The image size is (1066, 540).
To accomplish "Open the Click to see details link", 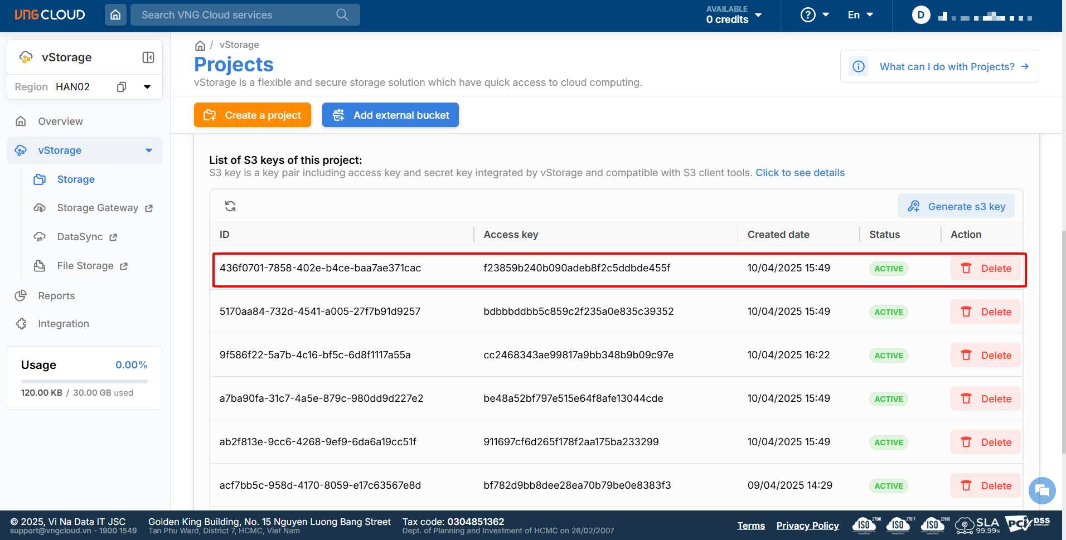I will (800, 173).
